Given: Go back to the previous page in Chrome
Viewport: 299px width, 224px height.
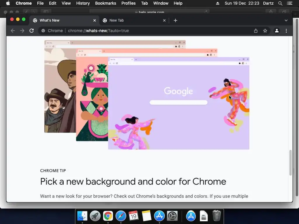Looking at the screenshot, I should (x=13, y=31).
